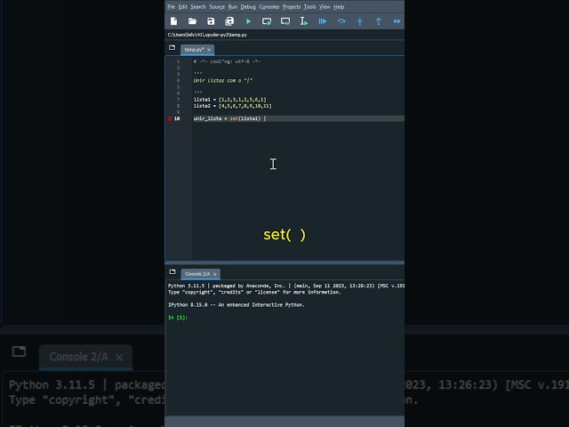Open the View menu

coord(325,6)
